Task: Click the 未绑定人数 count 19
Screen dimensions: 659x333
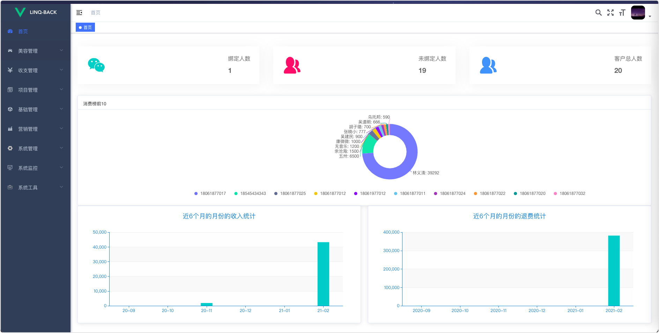Action: click(x=422, y=71)
